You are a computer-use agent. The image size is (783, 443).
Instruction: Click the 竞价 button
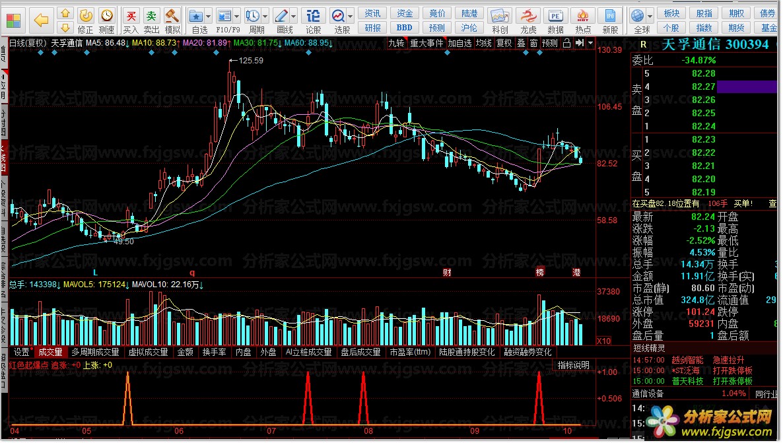[437, 13]
